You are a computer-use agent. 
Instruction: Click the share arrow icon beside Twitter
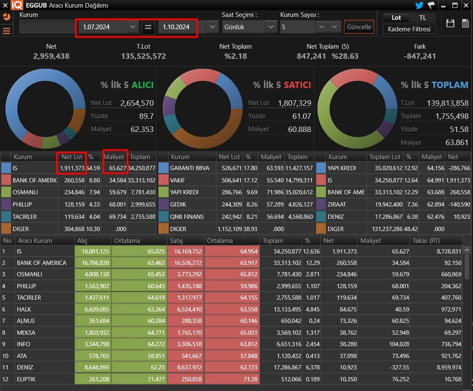[x=431, y=5]
